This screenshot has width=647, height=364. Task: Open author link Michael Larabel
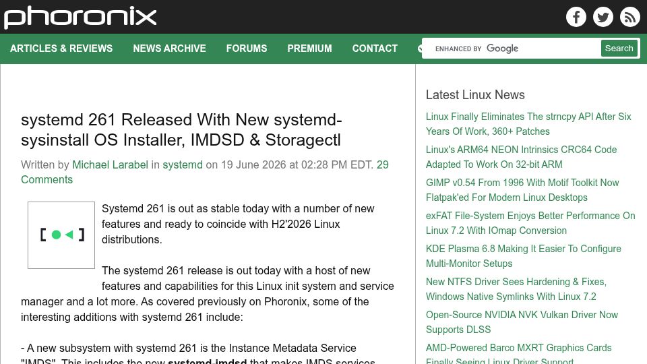tap(110, 164)
